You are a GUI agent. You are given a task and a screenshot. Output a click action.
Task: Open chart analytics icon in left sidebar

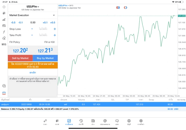pyautogui.click(x=4, y=86)
